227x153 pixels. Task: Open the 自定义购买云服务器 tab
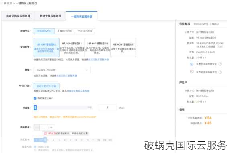click(18, 16)
